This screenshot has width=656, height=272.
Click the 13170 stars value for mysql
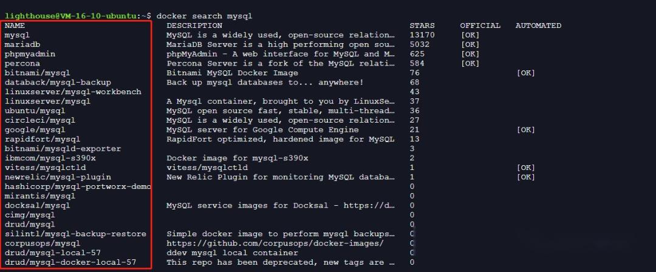point(422,35)
